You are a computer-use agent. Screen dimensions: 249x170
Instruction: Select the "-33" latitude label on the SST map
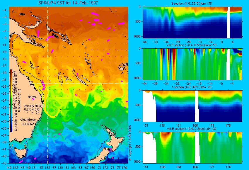(4, 121)
